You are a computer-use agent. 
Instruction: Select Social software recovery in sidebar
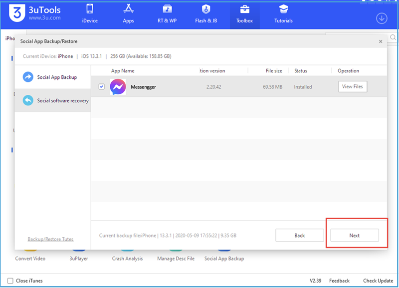click(x=53, y=101)
